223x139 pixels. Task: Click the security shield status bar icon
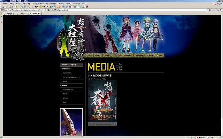(195, 138)
